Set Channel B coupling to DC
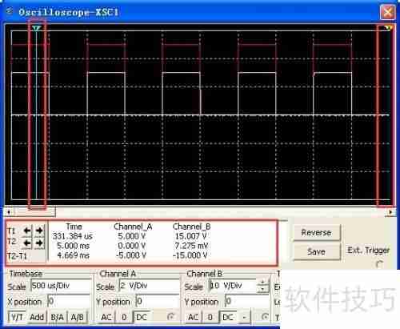 (x=228, y=317)
